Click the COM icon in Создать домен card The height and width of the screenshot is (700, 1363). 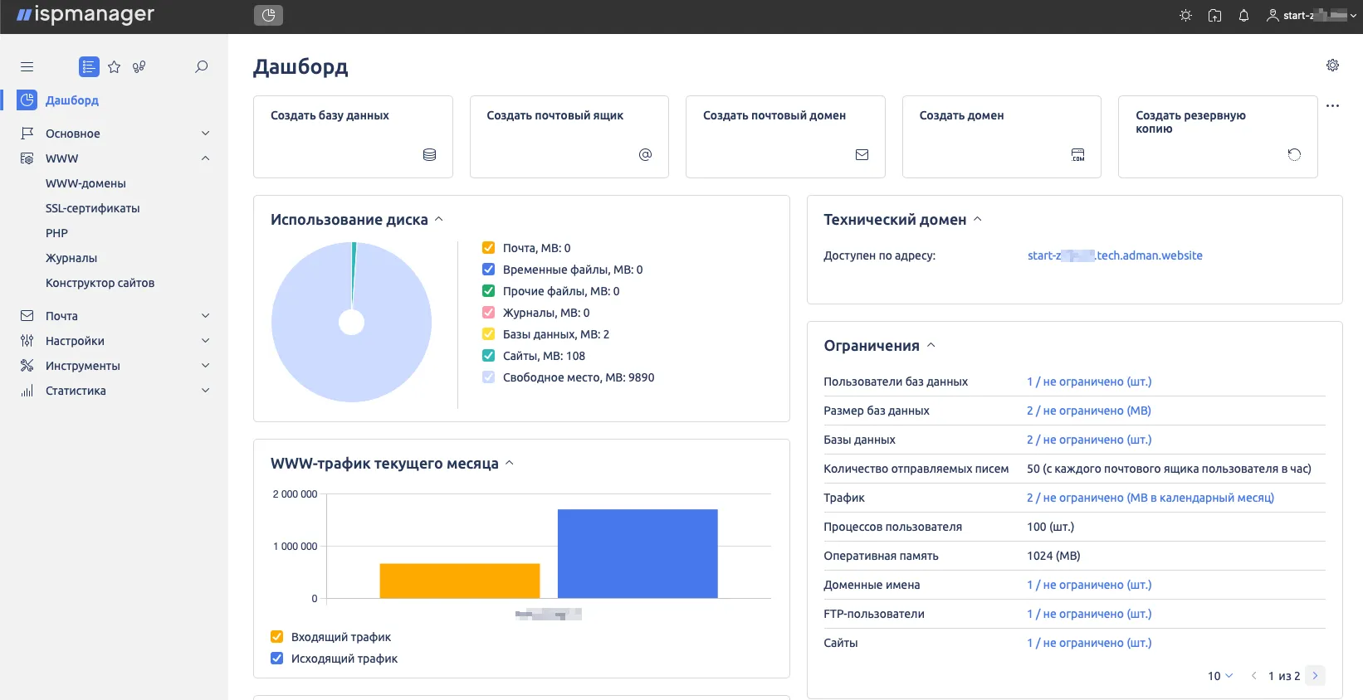[x=1077, y=155]
